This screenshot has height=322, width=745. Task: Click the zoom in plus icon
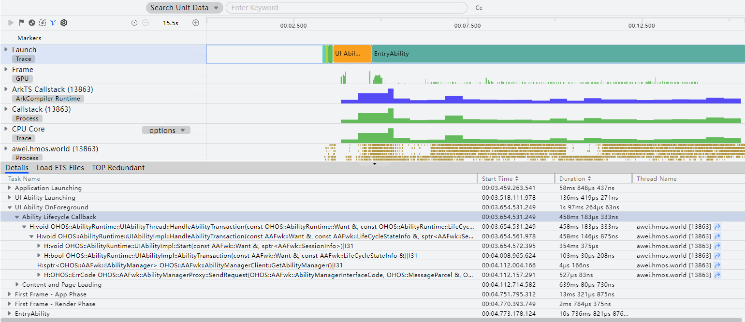click(x=196, y=23)
